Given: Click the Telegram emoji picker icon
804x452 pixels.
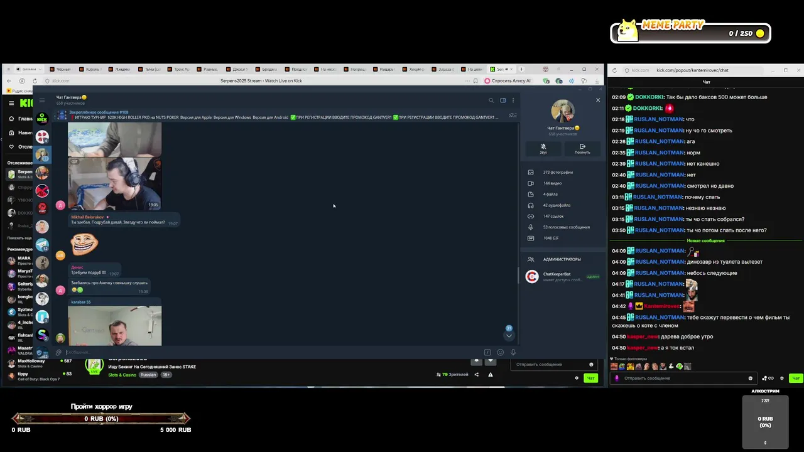Looking at the screenshot, I should [500, 352].
